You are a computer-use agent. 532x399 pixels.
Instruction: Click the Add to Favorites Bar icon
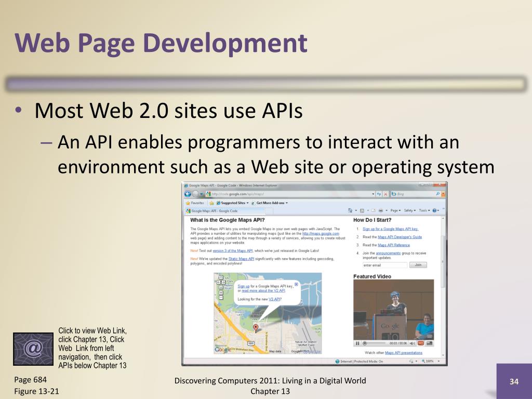click(211, 203)
